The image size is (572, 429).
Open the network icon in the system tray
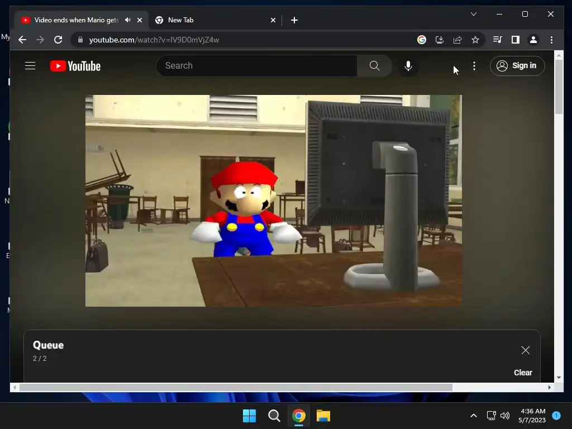point(492,416)
